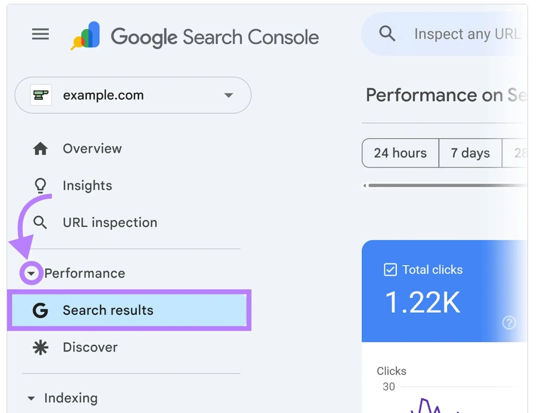Image resolution: width=539 pixels, height=413 pixels.
Task: Switch on the 7 days filter
Action: click(x=470, y=153)
